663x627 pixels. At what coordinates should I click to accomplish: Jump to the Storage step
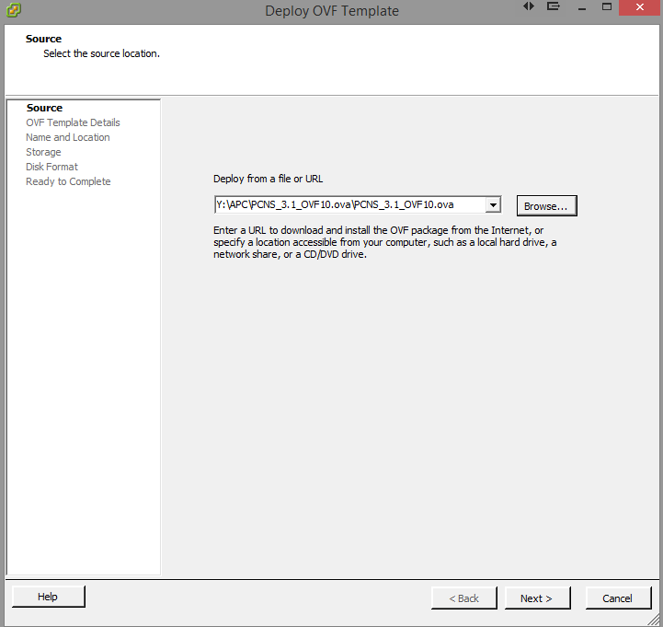point(43,152)
